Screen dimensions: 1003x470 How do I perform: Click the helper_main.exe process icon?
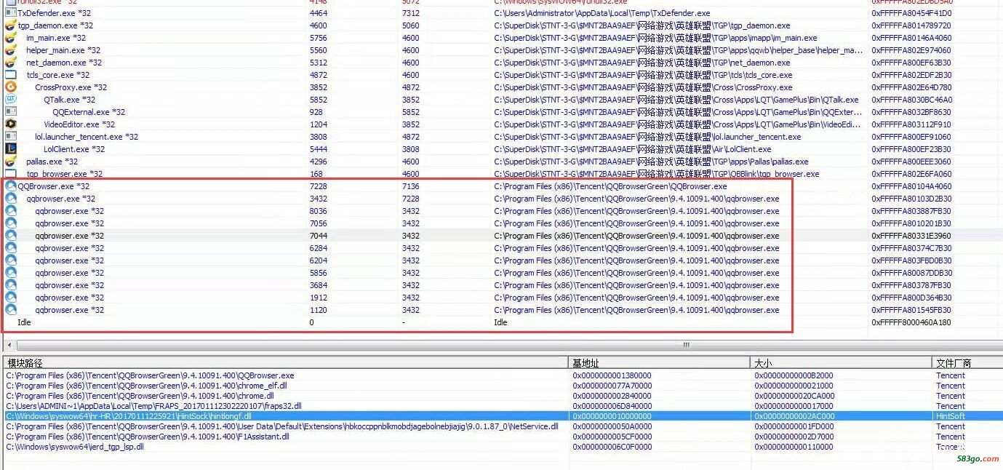[x=10, y=50]
